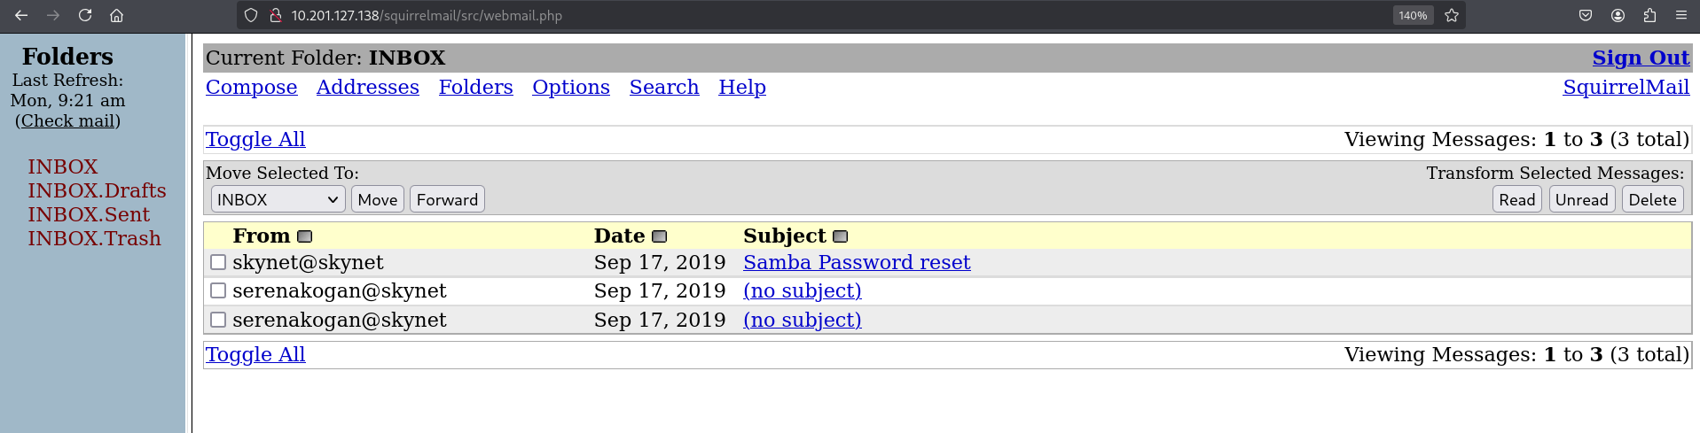Click the browser reload icon
The width and height of the screenshot is (1700, 433).
pyautogui.click(x=85, y=15)
